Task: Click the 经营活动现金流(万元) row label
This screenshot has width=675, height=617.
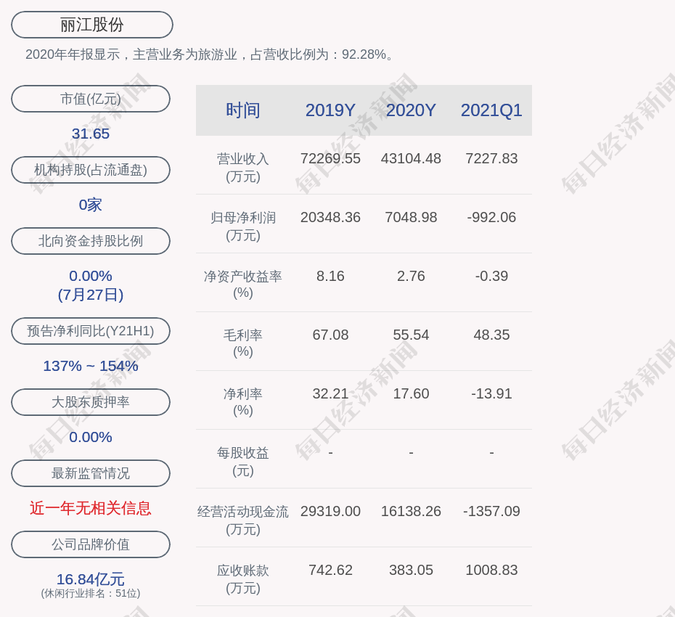Action: coord(243,520)
